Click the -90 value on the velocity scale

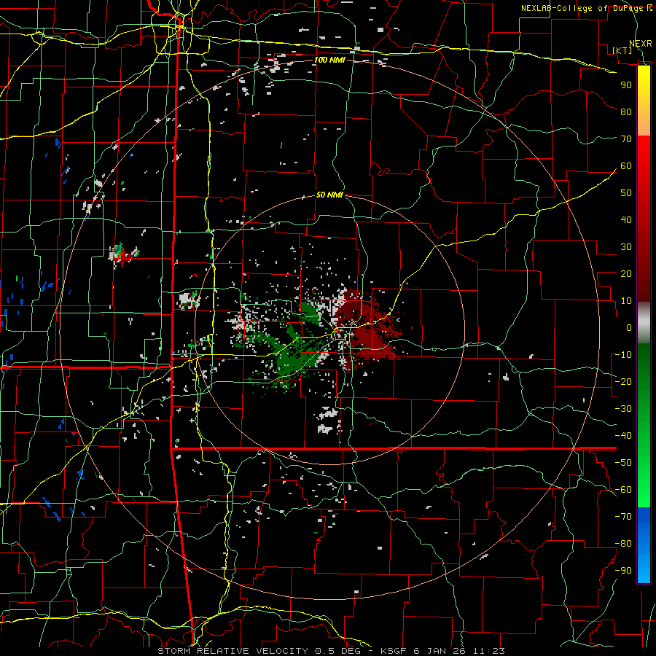(623, 571)
